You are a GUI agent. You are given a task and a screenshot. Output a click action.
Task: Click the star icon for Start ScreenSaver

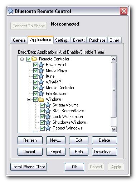coord(48,111)
